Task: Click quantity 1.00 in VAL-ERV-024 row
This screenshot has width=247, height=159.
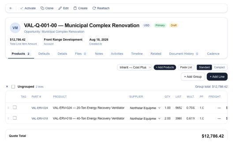Action: (168, 108)
